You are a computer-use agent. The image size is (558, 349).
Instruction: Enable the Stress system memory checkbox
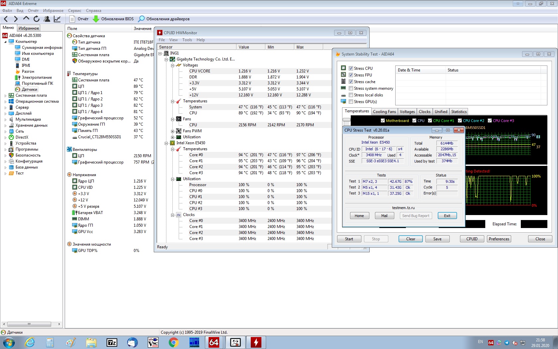tap(351, 88)
